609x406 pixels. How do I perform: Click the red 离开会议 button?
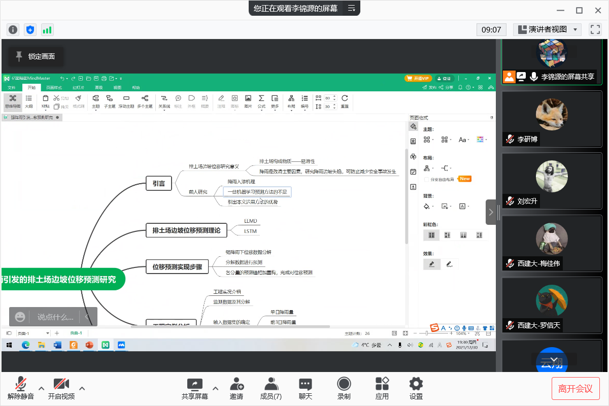[576, 388]
